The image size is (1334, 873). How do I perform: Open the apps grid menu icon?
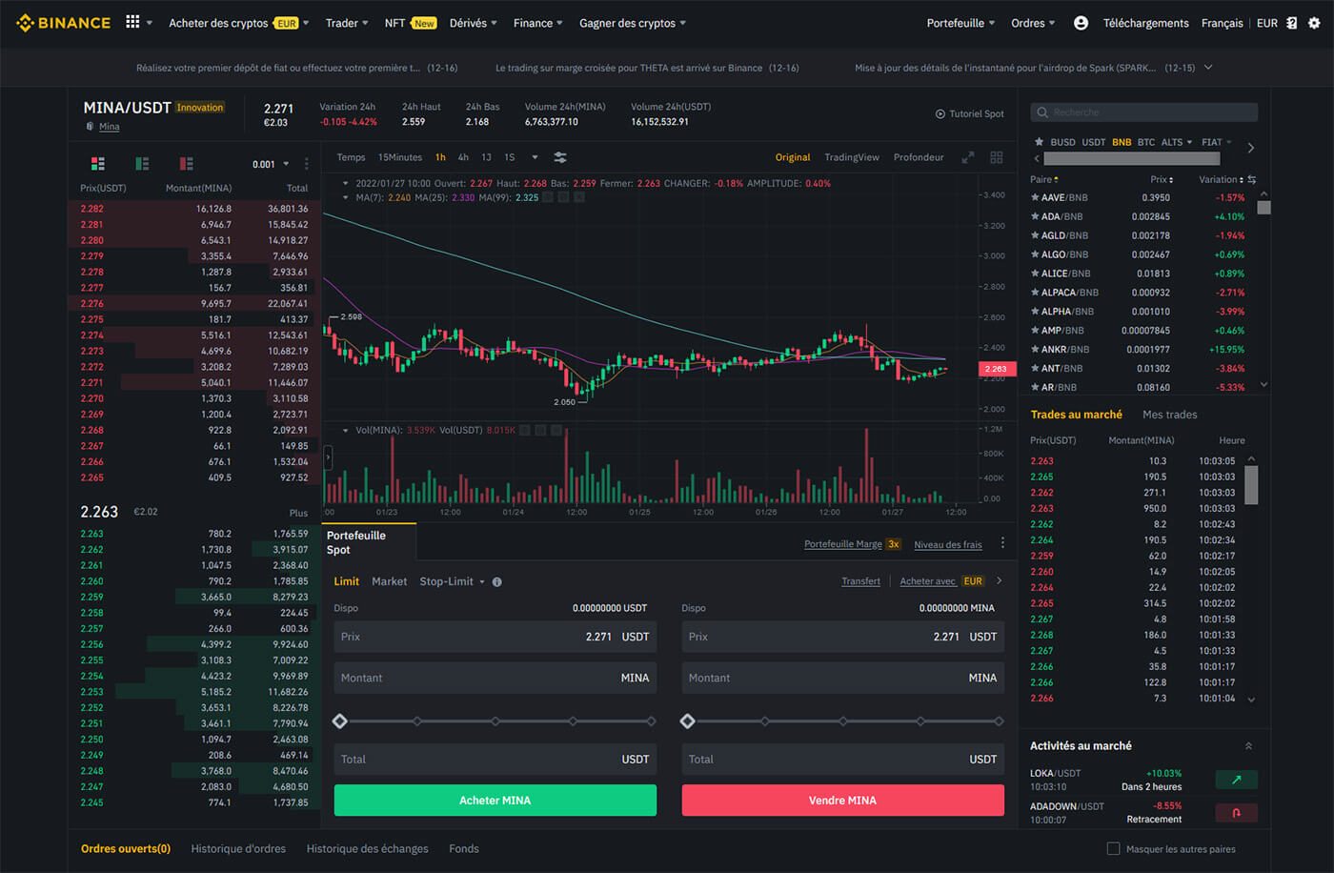click(x=132, y=22)
